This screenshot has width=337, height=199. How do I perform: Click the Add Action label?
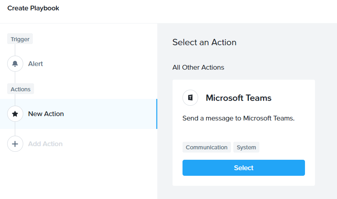click(x=45, y=144)
